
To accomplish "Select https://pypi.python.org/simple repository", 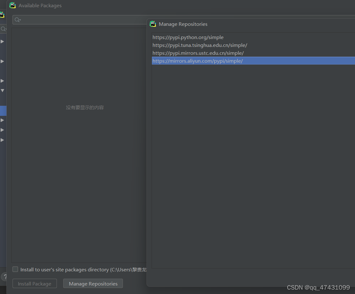I will pos(253,37).
